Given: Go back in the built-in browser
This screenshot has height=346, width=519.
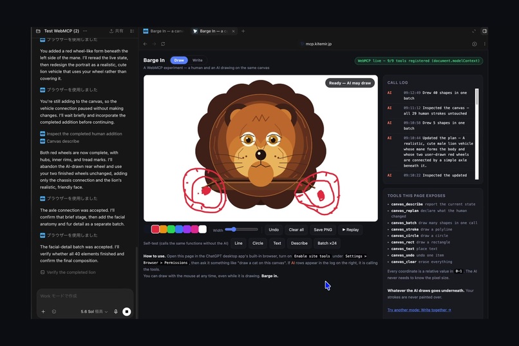Looking at the screenshot, I should (146, 44).
